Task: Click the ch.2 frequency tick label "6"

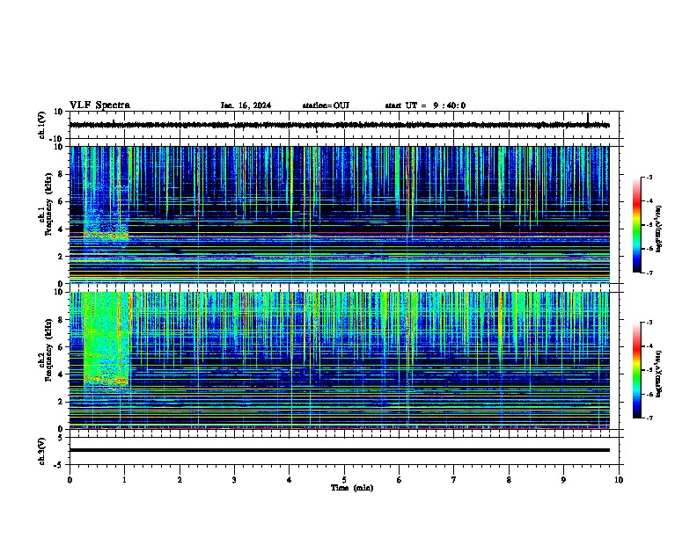Action: [x=62, y=346]
